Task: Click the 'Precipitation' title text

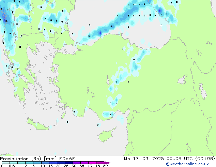Action: tap(14, 159)
